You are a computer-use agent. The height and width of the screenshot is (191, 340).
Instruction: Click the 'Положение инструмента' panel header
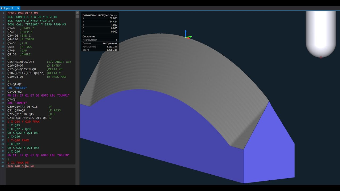100,15
